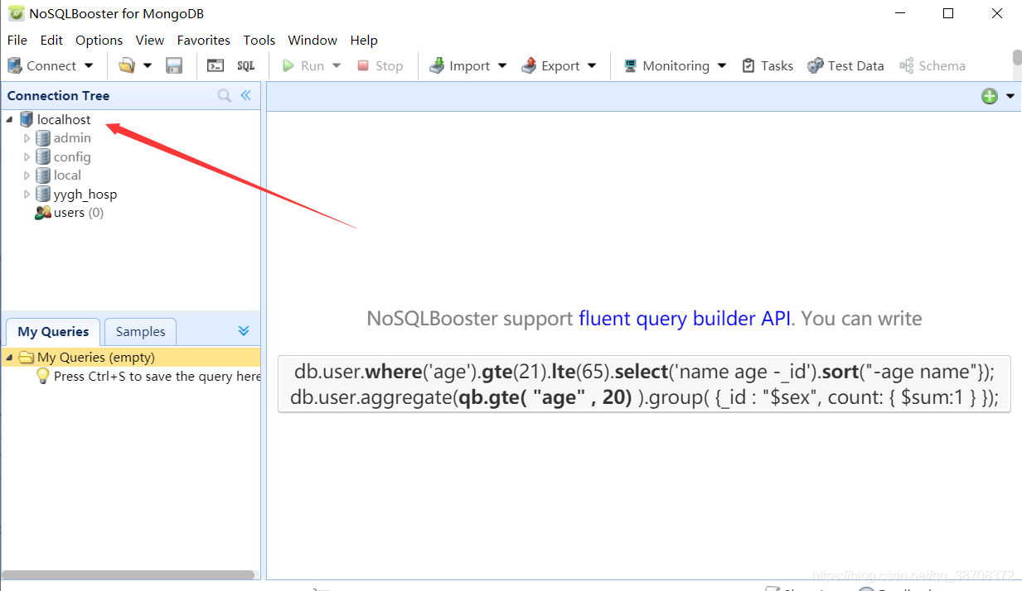Open the Export tool
Viewport: 1022px width, 591px height.
pyautogui.click(x=559, y=65)
